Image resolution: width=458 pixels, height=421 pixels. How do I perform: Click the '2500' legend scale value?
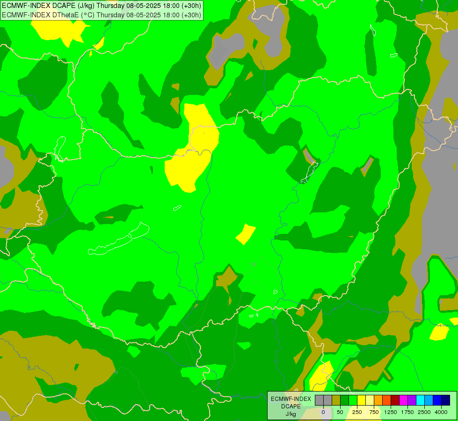pyautogui.click(x=424, y=412)
